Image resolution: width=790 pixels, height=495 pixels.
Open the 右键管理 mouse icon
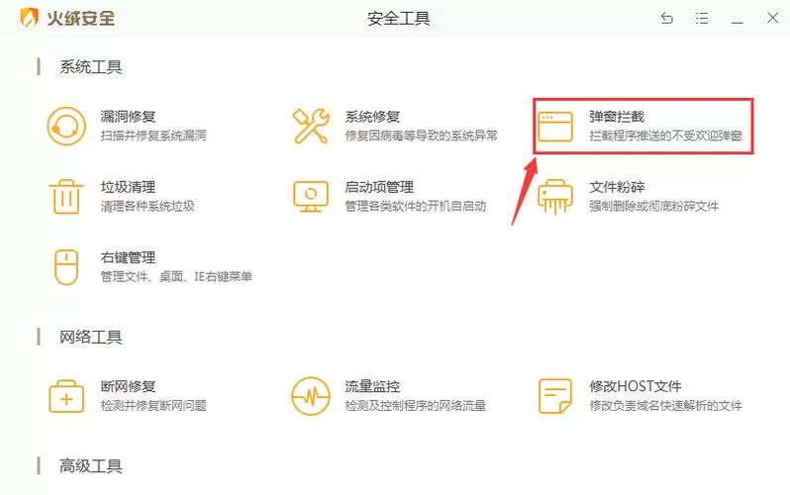tap(66, 267)
